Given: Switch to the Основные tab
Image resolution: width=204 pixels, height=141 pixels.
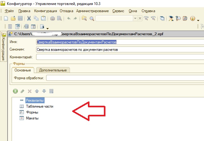Looking at the screenshot, I should pos(23,70).
